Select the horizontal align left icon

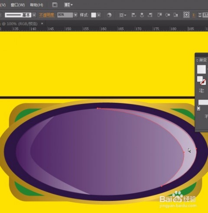(134, 15)
